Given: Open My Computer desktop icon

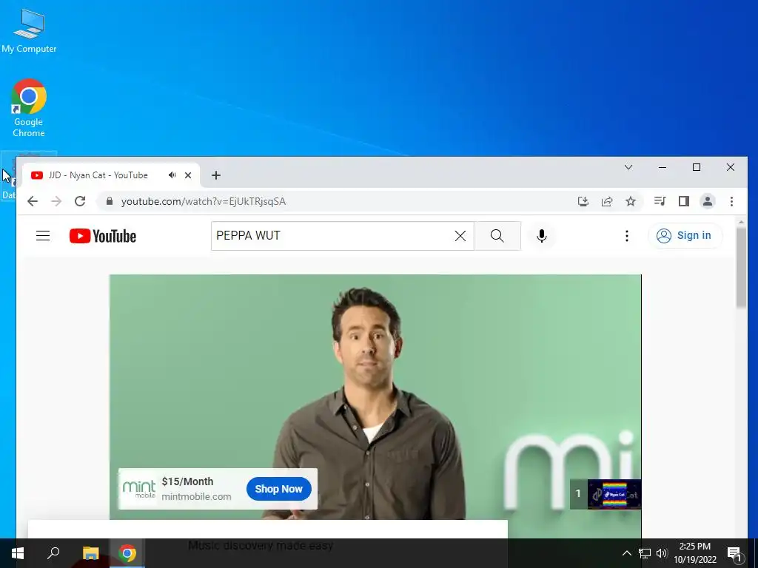Looking at the screenshot, I should click(29, 31).
